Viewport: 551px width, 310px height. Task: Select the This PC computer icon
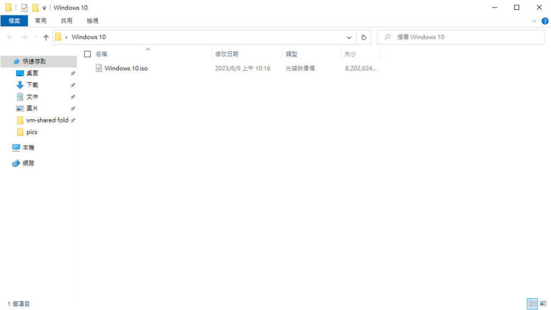16,148
